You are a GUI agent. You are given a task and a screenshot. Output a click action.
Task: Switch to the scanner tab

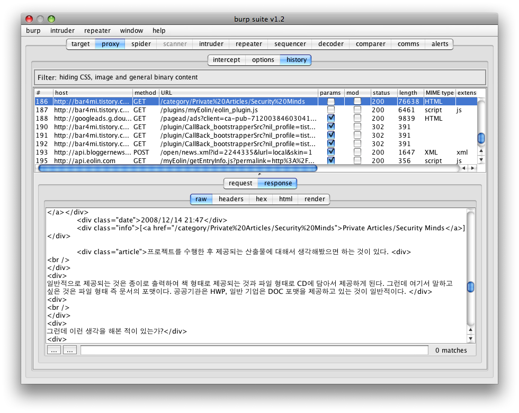coord(175,43)
